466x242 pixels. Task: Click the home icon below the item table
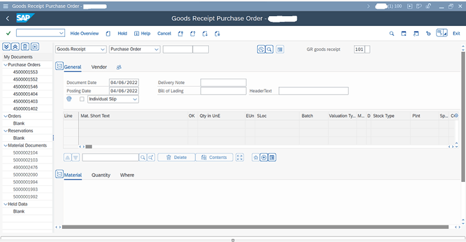click(255, 157)
